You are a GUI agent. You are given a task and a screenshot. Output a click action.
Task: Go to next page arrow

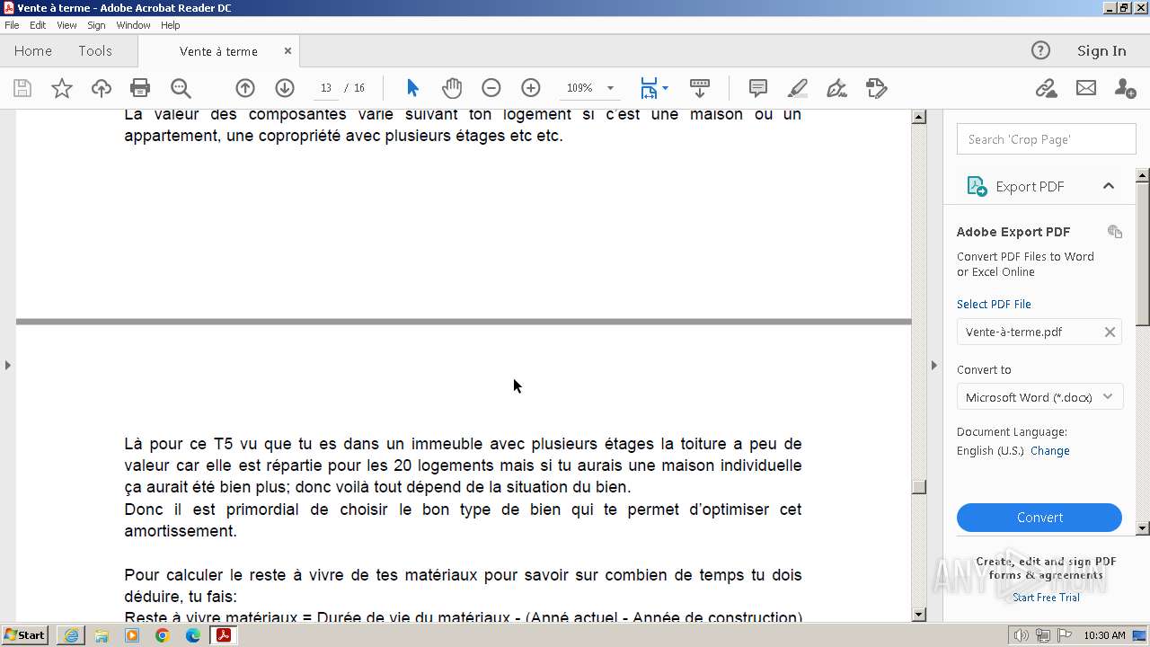point(285,88)
